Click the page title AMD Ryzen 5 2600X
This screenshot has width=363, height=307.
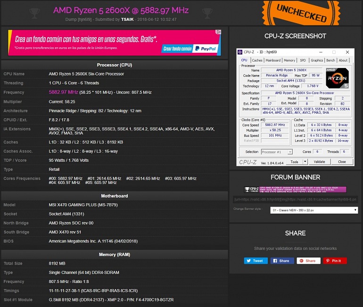tap(121, 10)
